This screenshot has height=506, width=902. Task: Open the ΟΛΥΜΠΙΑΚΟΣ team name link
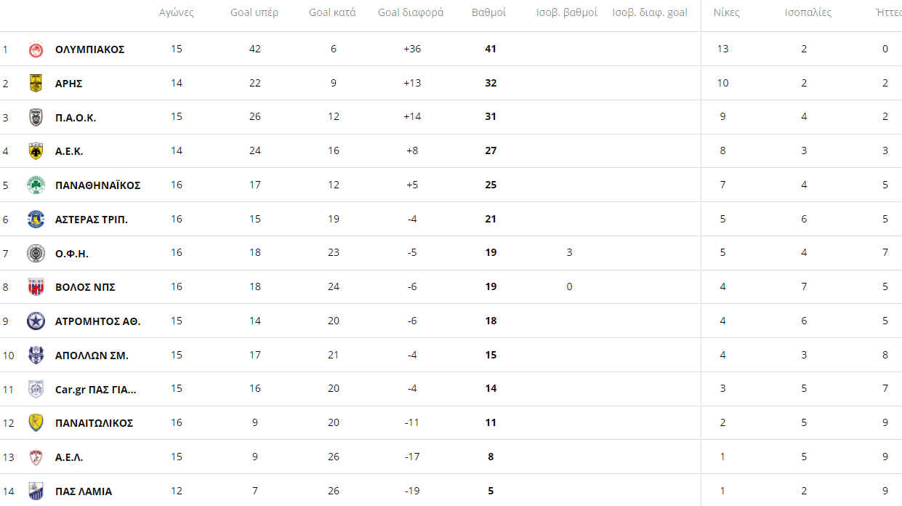pyautogui.click(x=90, y=49)
